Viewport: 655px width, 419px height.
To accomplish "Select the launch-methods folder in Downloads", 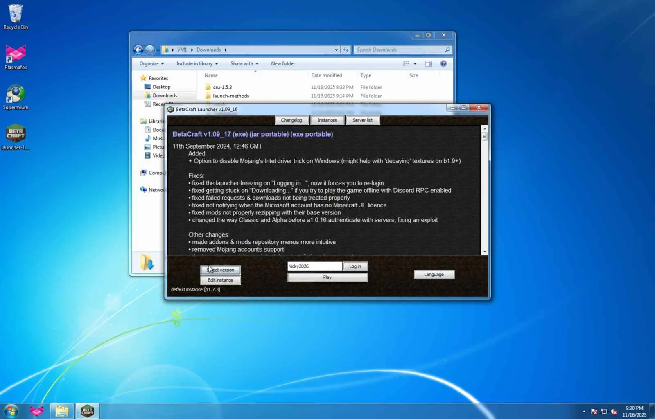I will point(231,96).
